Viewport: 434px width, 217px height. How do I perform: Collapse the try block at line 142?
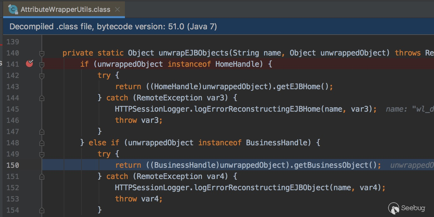click(42, 76)
